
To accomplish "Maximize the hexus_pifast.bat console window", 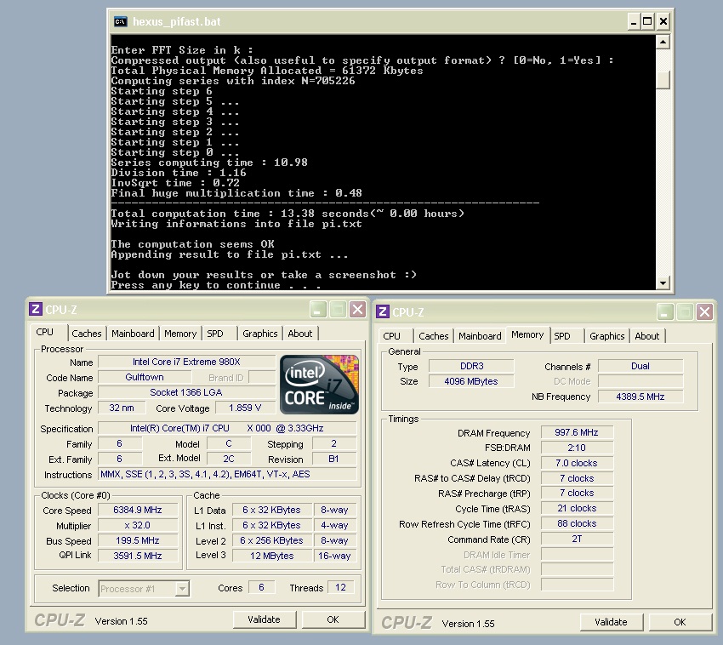I will tap(647, 21).
